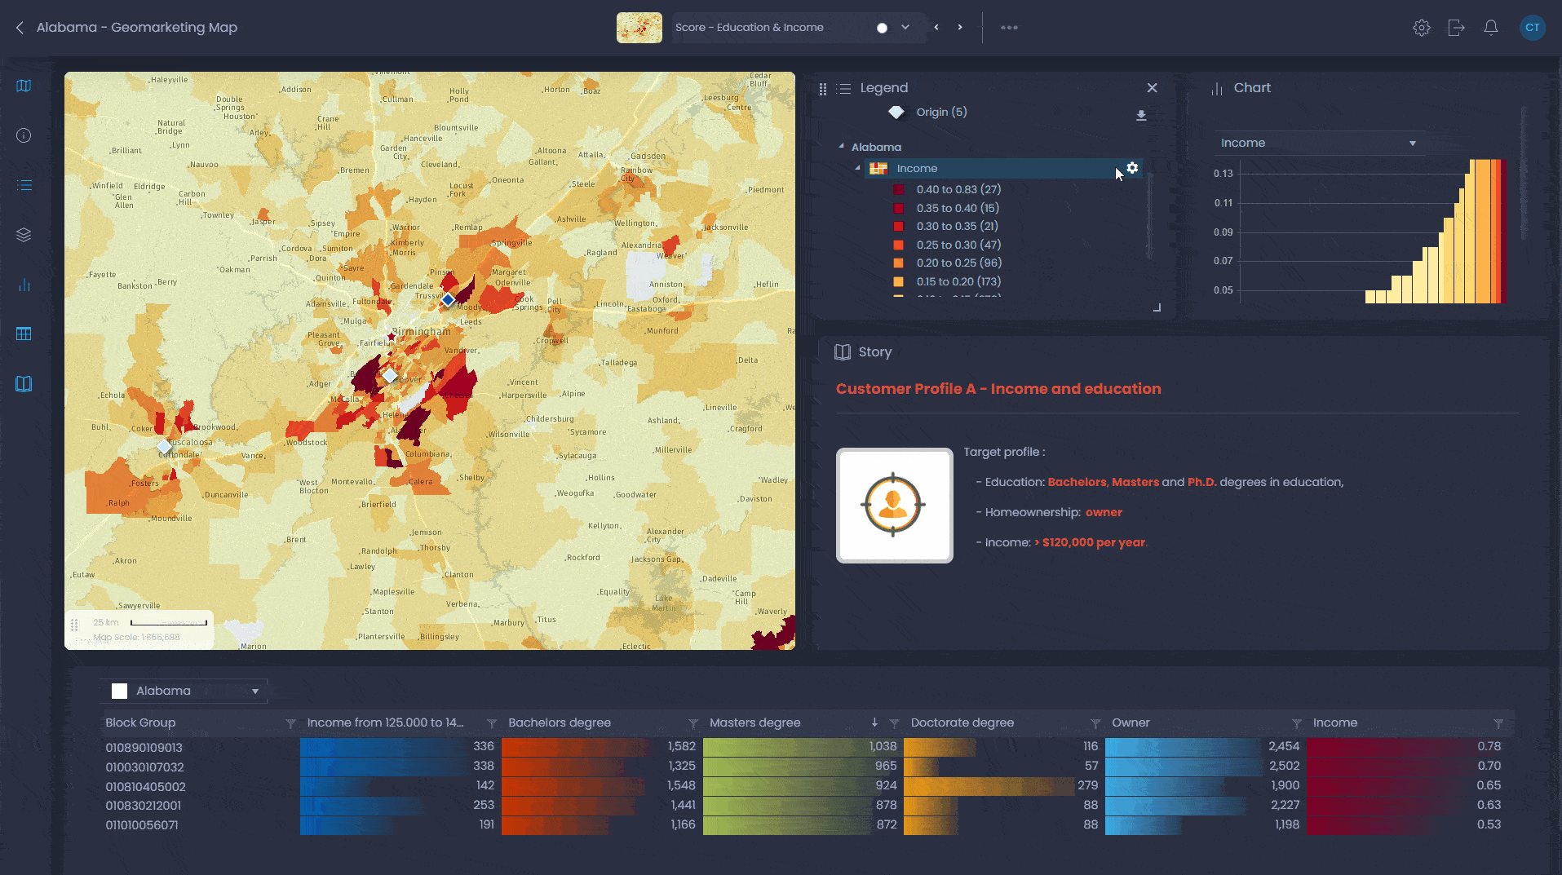The image size is (1562, 875).
Task: Click the story map thumbnail in top bar
Action: [639, 28]
